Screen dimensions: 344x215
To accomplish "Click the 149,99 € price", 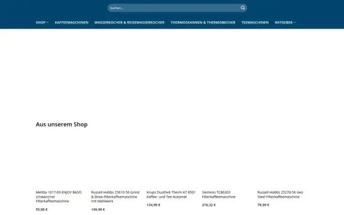I will tap(98, 209).
